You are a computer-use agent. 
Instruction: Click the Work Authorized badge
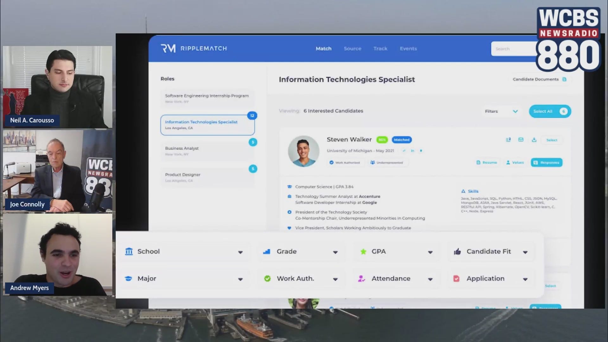coord(344,162)
